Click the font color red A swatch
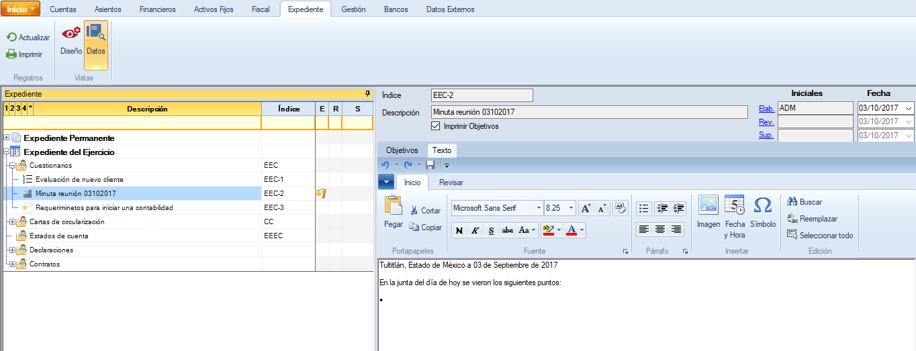Screen dimensions: 916x351 (x=571, y=230)
